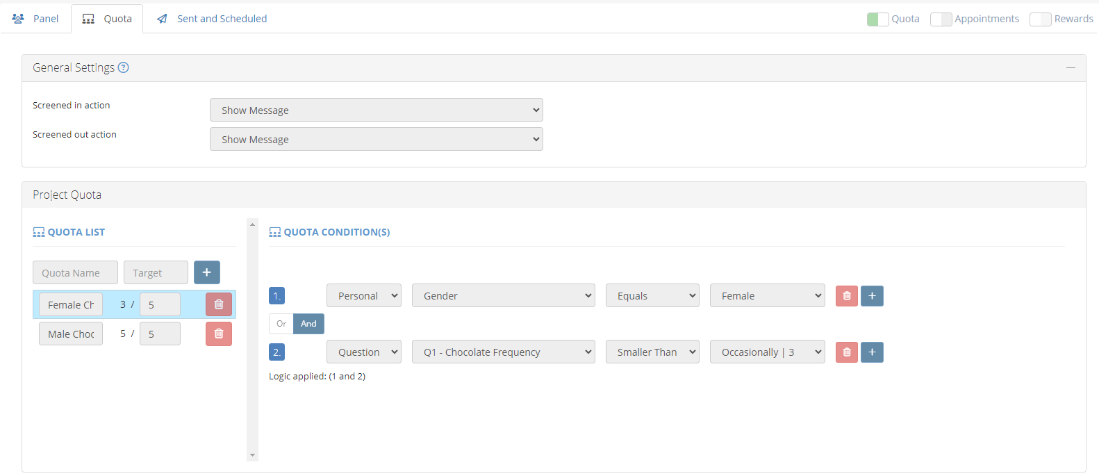Remove condition 2 with its trash icon

tap(846, 352)
